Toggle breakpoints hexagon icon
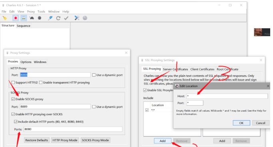The width and height of the screenshot is (273, 147). pyautogui.click(x=40, y=18)
